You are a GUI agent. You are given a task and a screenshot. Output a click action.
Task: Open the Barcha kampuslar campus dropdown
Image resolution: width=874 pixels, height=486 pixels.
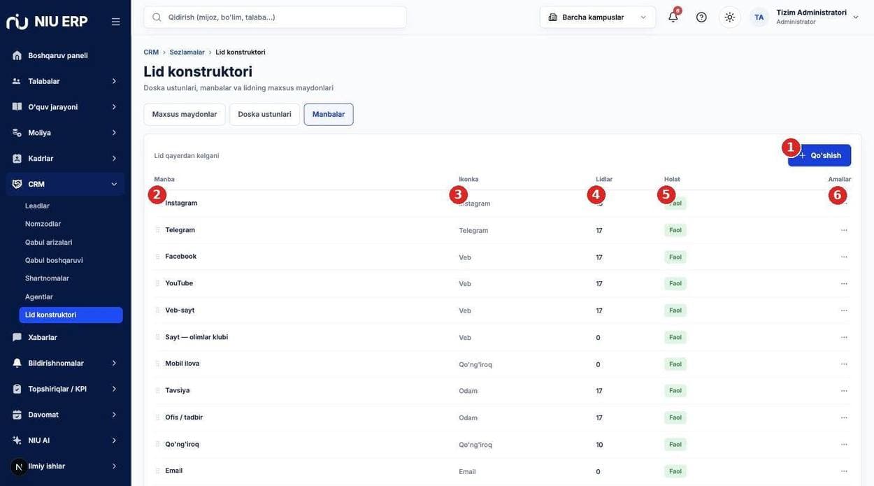pyautogui.click(x=598, y=17)
